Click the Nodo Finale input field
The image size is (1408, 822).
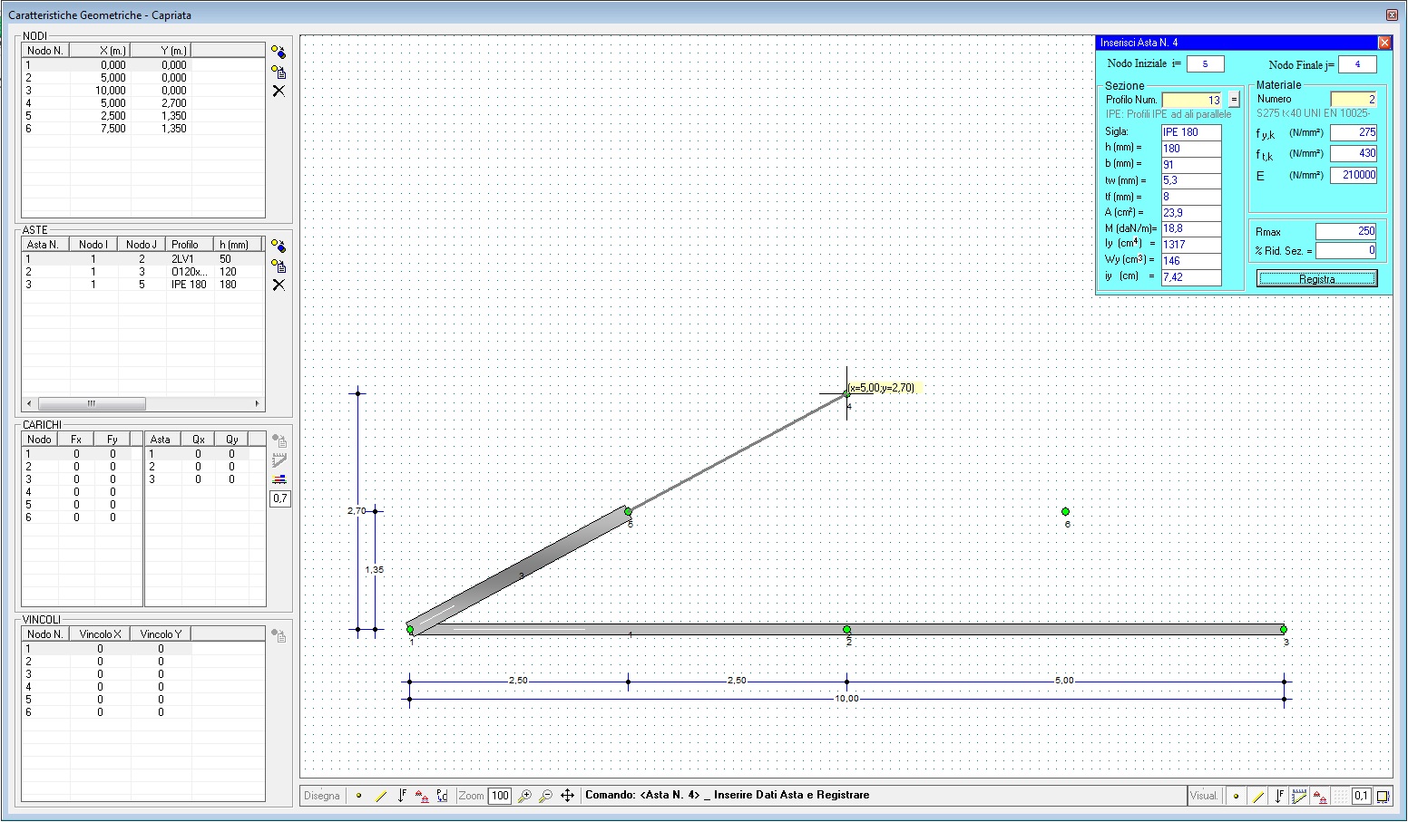pos(1357,64)
